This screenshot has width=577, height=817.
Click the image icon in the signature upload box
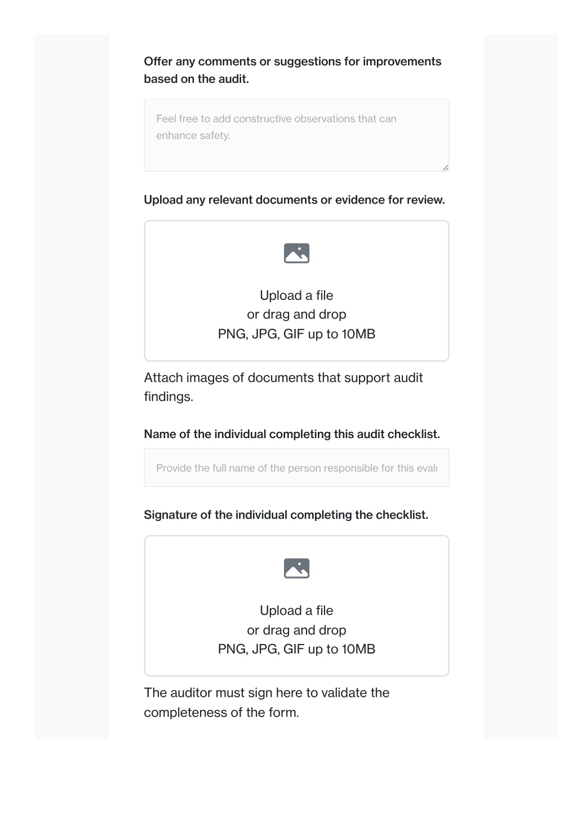coord(296,568)
